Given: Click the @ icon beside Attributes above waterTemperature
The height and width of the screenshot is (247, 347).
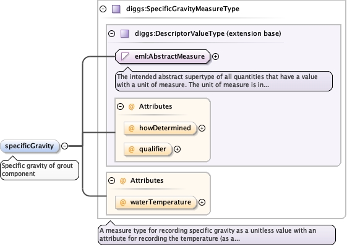Looking at the screenshot, I should point(123,180).
